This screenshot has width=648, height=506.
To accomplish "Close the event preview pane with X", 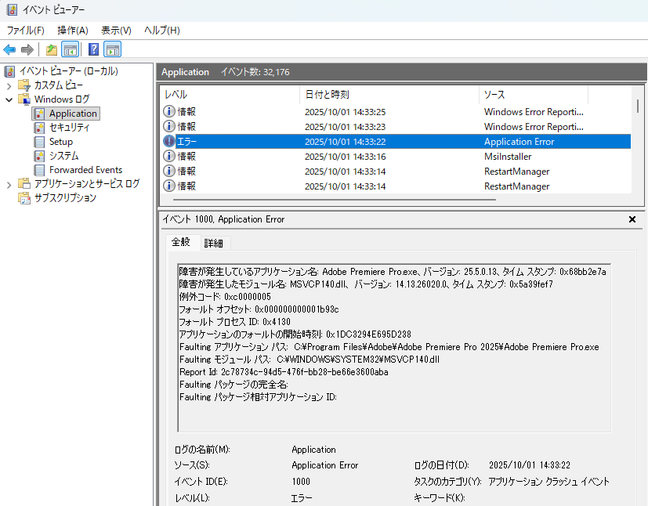I will click(632, 220).
